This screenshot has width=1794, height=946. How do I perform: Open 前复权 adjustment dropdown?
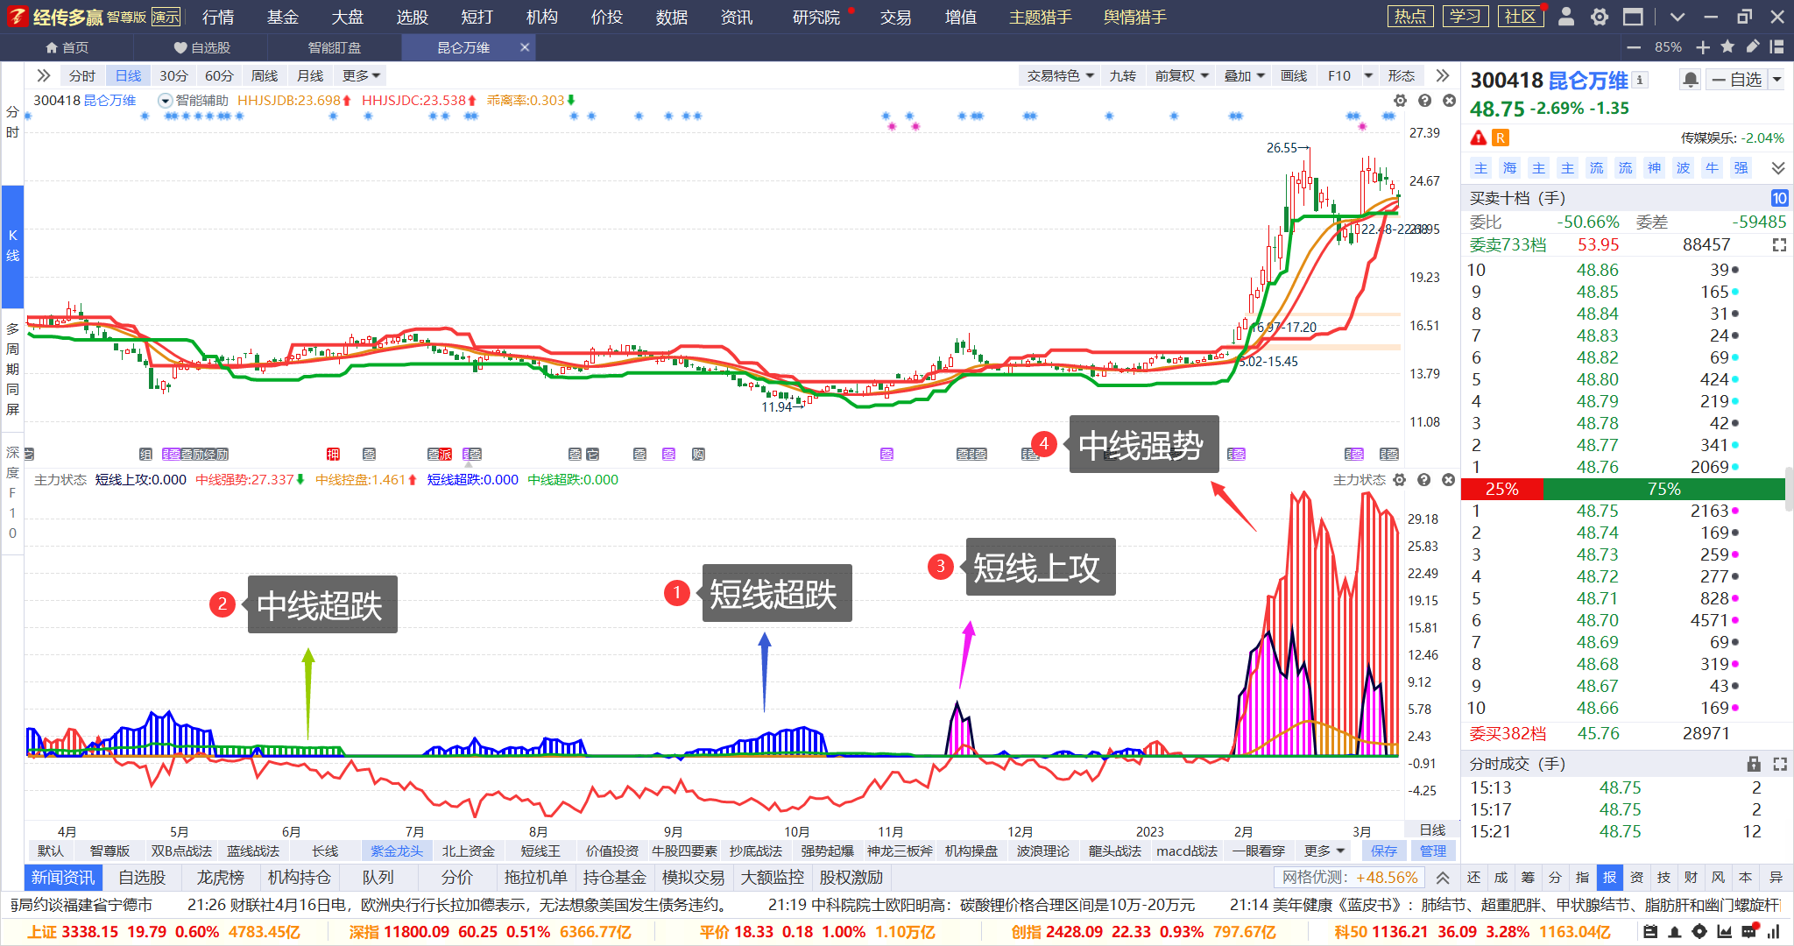(x=1181, y=76)
